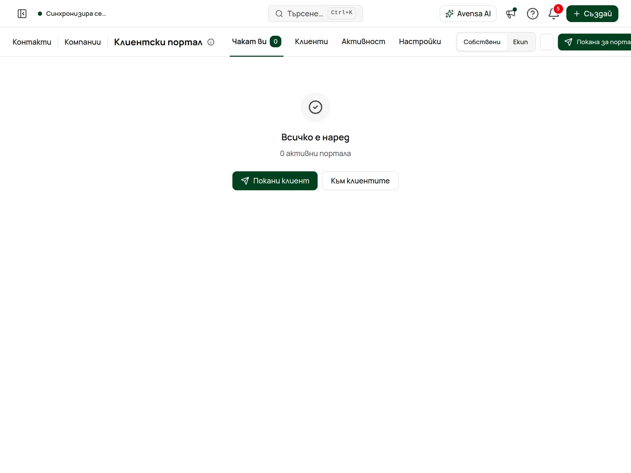This screenshot has width=631, height=473.
Task: Open the Клиенти tab
Action: click(312, 42)
